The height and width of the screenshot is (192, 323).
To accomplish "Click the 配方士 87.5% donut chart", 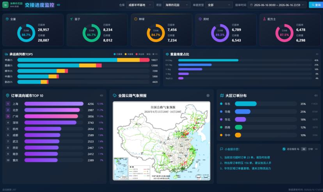I will click(x=284, y=33).
